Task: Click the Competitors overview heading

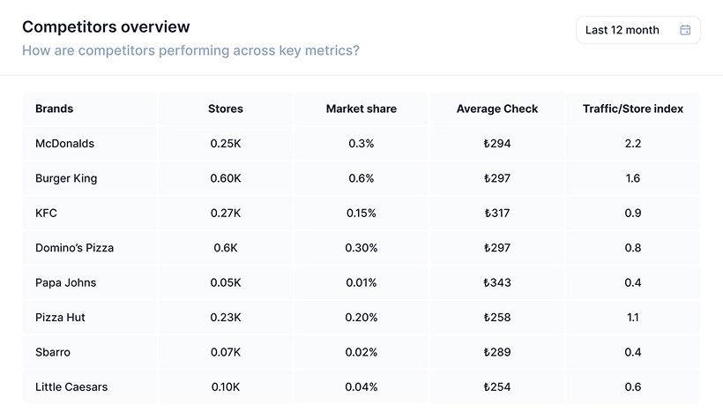Action: coord(106,27)
